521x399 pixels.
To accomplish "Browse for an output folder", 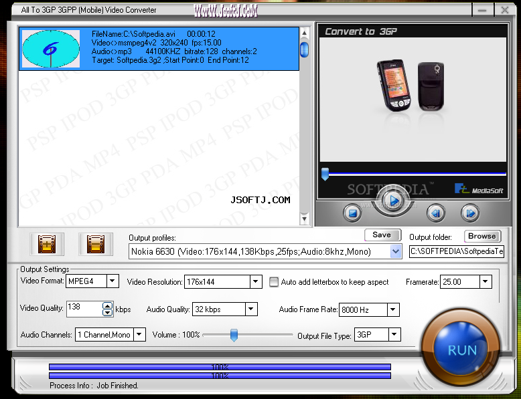I will click(x=482, y=236).
